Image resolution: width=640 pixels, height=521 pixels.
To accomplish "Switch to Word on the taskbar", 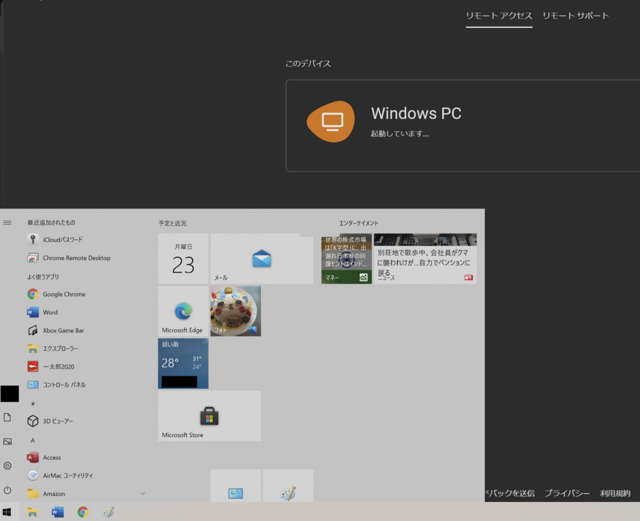I will tap(58, 512).
